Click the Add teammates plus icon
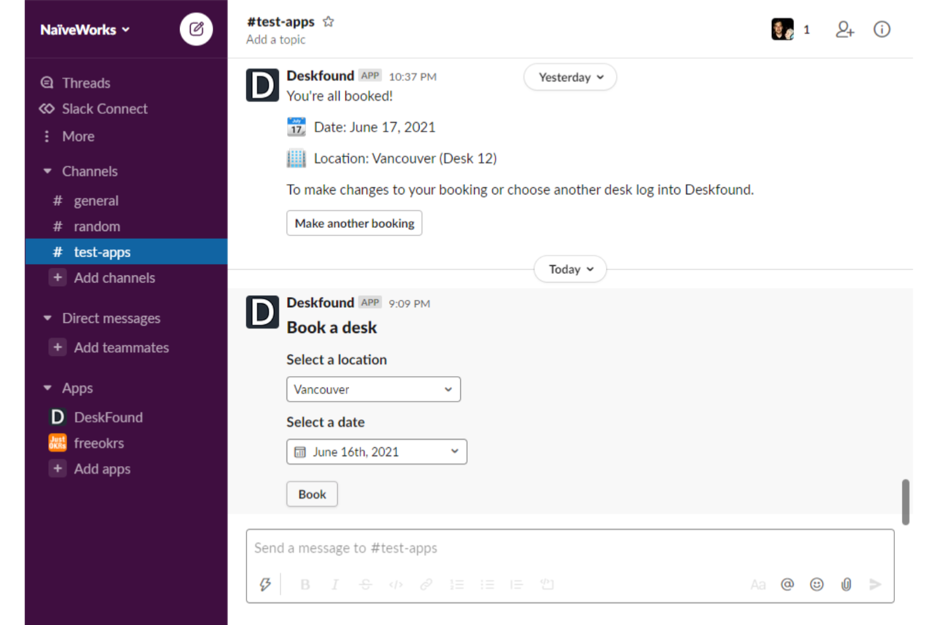 click(x=58, y=347)
